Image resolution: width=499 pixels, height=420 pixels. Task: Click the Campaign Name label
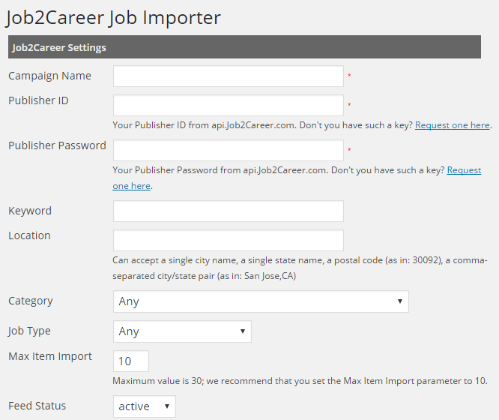pyautogui.click(x=49, y=76)
